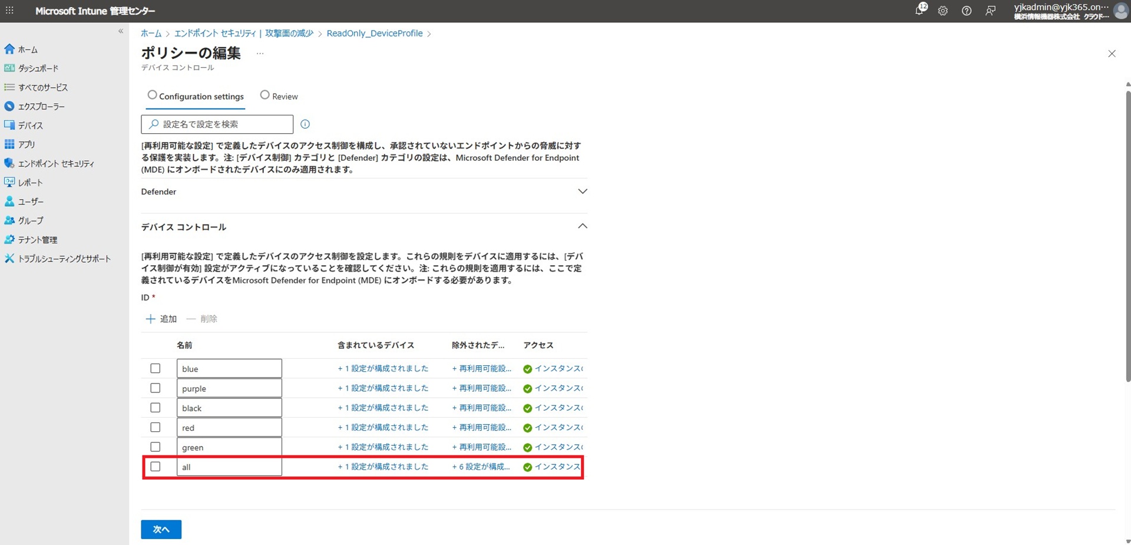Open エクスプローラー in the sidebar
The height and width of the screenshot is (545, 1131).
(35, 107)
